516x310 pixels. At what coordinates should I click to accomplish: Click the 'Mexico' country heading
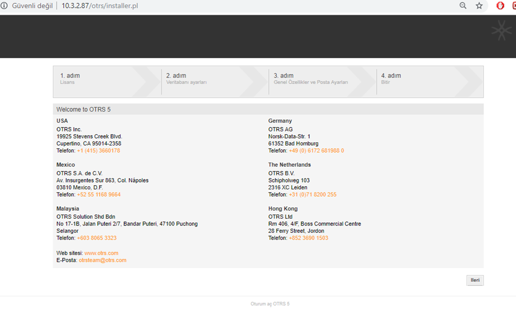point(65,165)
